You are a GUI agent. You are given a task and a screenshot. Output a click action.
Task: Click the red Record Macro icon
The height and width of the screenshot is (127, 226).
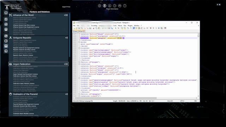151,28
